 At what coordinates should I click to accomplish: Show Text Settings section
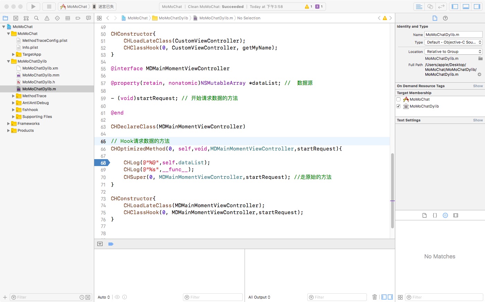click(x=478, y=120)
